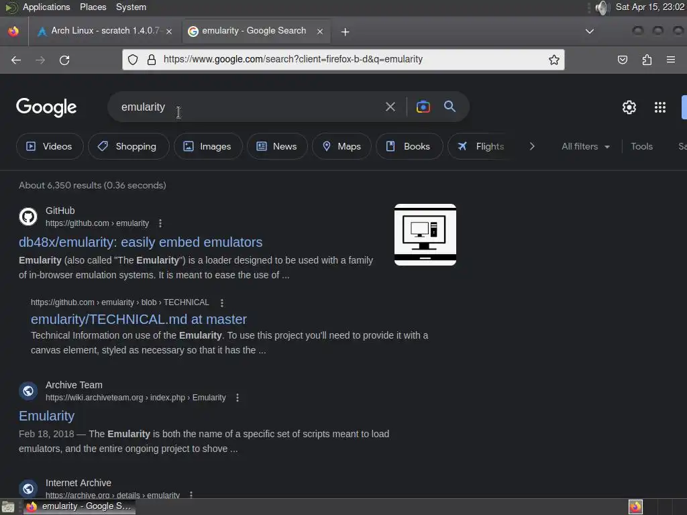Close the emularity Google Search tab

pyautogui.click(x=320, y=32)
